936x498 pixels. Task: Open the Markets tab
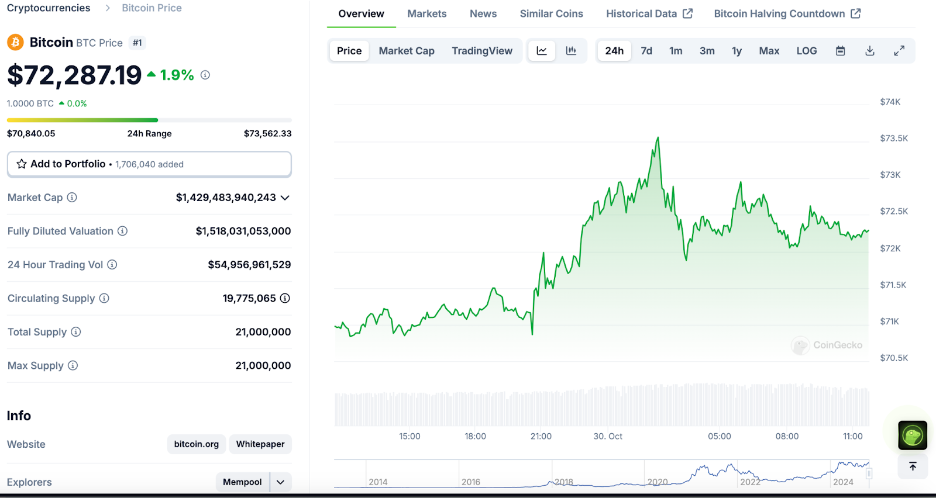point(427,13)
